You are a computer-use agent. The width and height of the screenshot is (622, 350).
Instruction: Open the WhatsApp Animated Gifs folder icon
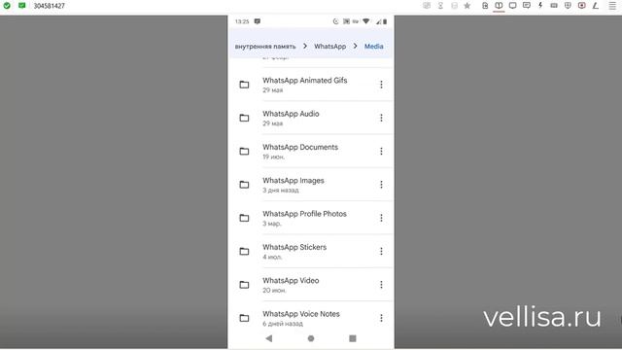[244, 85]
